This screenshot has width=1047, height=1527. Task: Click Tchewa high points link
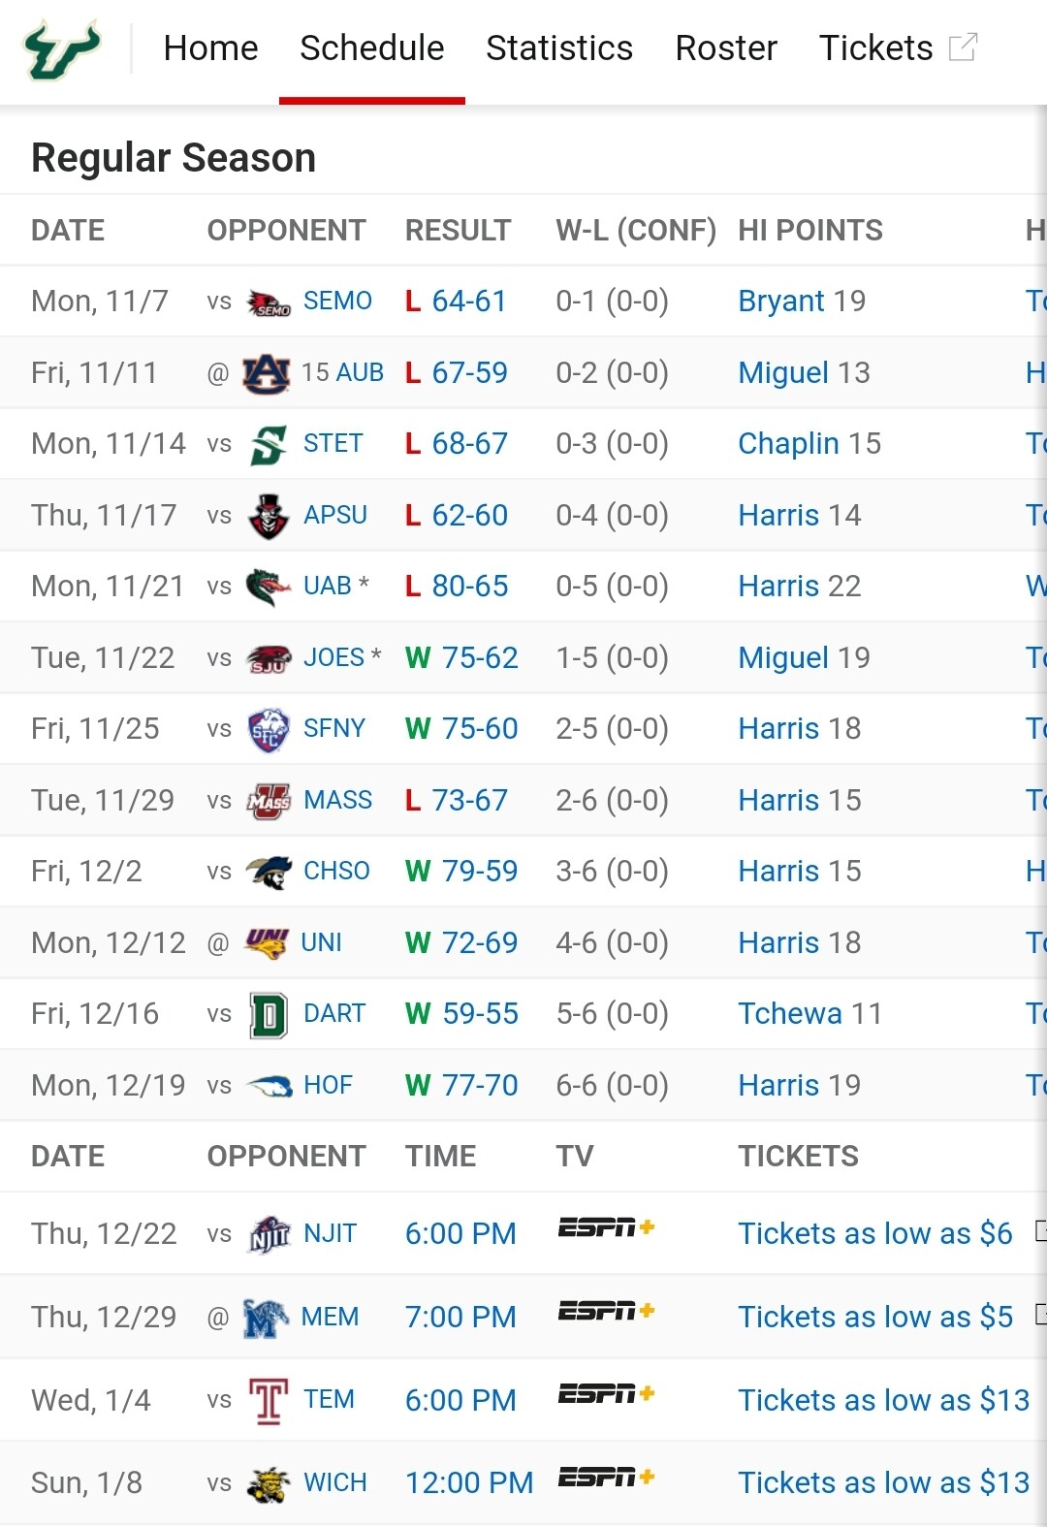pyautogui.click(x=790, y=1014)
